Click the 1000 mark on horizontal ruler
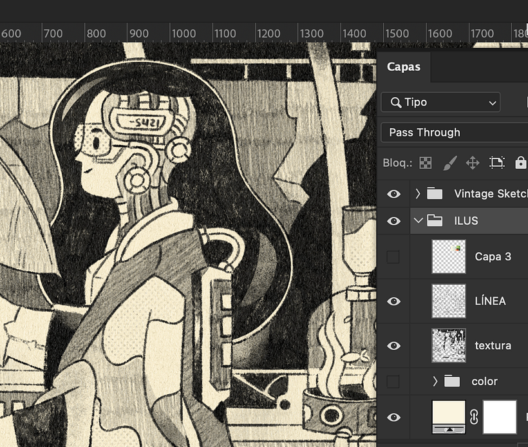 pyautogui.click(x=184, y=33)
